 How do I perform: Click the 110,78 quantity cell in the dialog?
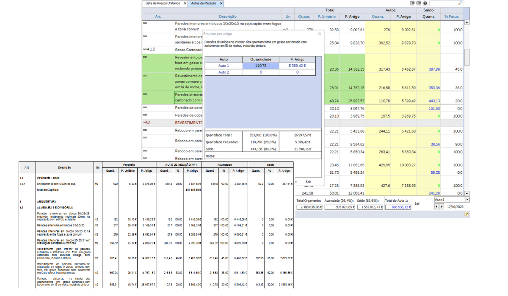point(261,66)
